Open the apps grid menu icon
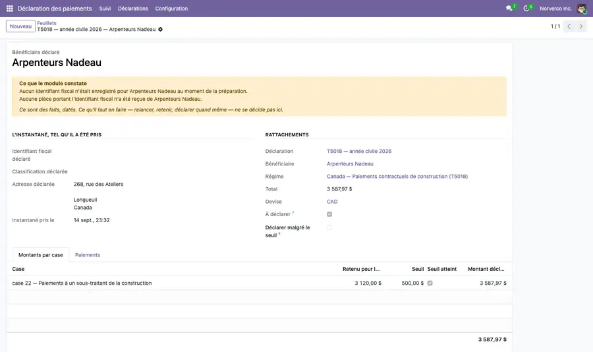The image size is (593, 352). (x=10, y=9)
